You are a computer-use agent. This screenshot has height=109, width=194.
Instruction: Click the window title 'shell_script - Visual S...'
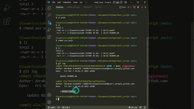pos(103,2)
